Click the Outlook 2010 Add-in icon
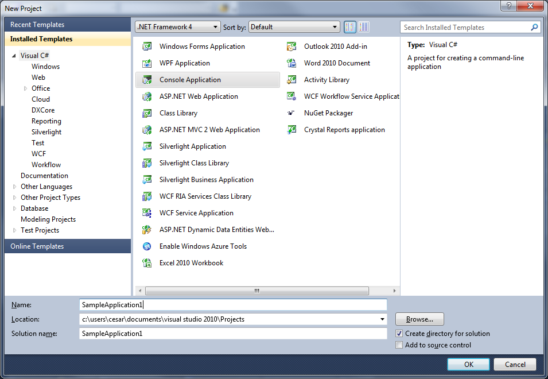The width and height of the screenshot is (548, 379). (x=292, y=46)
